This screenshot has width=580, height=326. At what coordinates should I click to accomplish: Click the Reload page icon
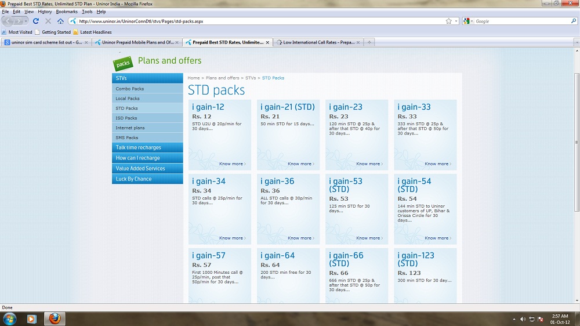(36, 21)
